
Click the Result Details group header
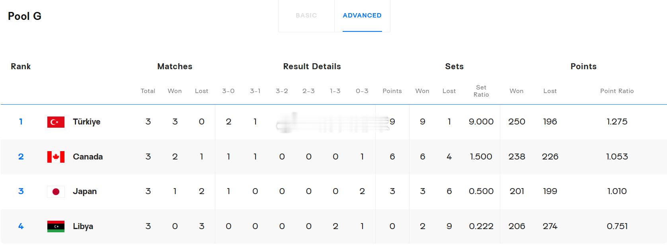(x=312, y=66)
